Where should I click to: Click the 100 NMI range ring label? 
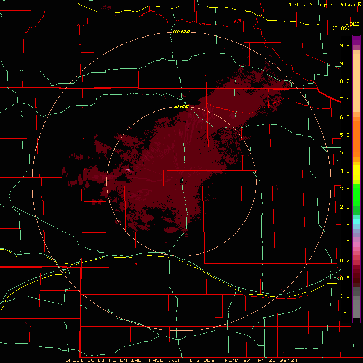(181, 32)
